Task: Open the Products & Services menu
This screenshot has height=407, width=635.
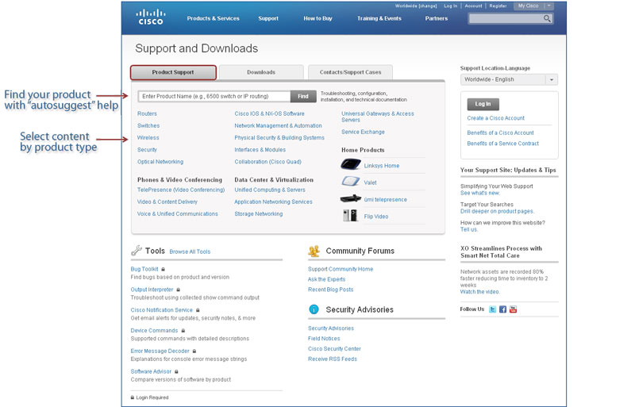Action: 213,18
